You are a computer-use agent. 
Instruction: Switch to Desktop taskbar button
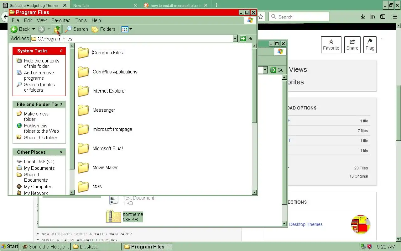click(96, 247)
